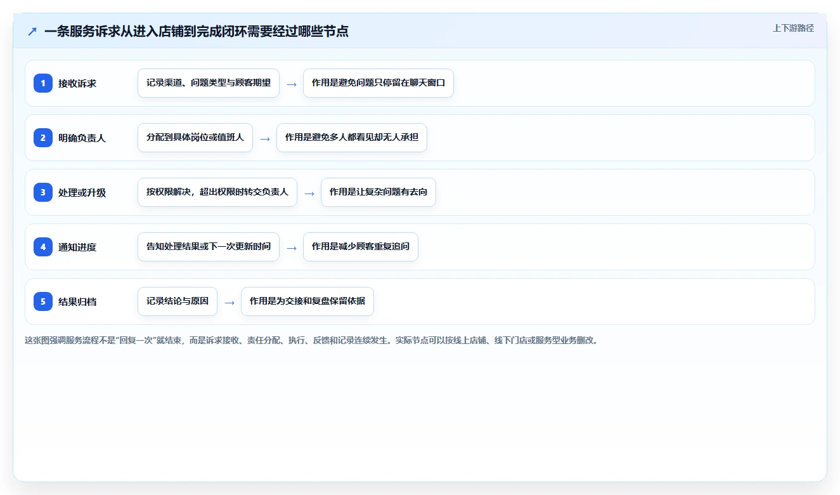Click the 通知进度 step label
Image resolution: width=840 pixels, height=495 pixels.
tap(77, 247)
